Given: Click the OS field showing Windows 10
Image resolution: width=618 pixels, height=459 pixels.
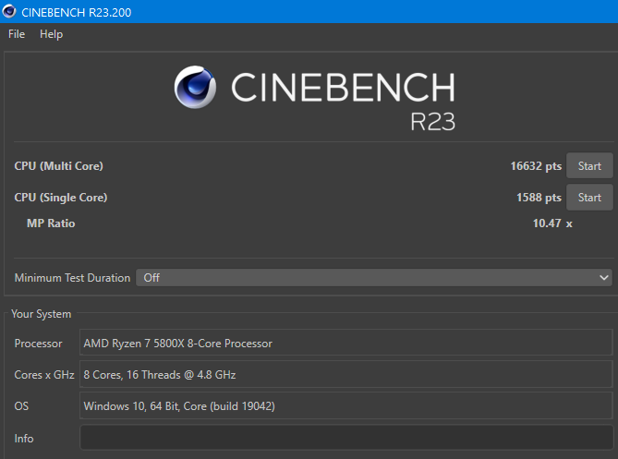Looking at the screenshot, I should 346,405.
